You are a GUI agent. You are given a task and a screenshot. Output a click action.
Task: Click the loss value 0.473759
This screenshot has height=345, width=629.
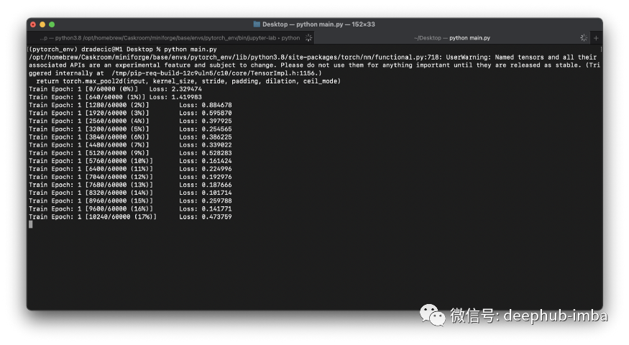216,217
